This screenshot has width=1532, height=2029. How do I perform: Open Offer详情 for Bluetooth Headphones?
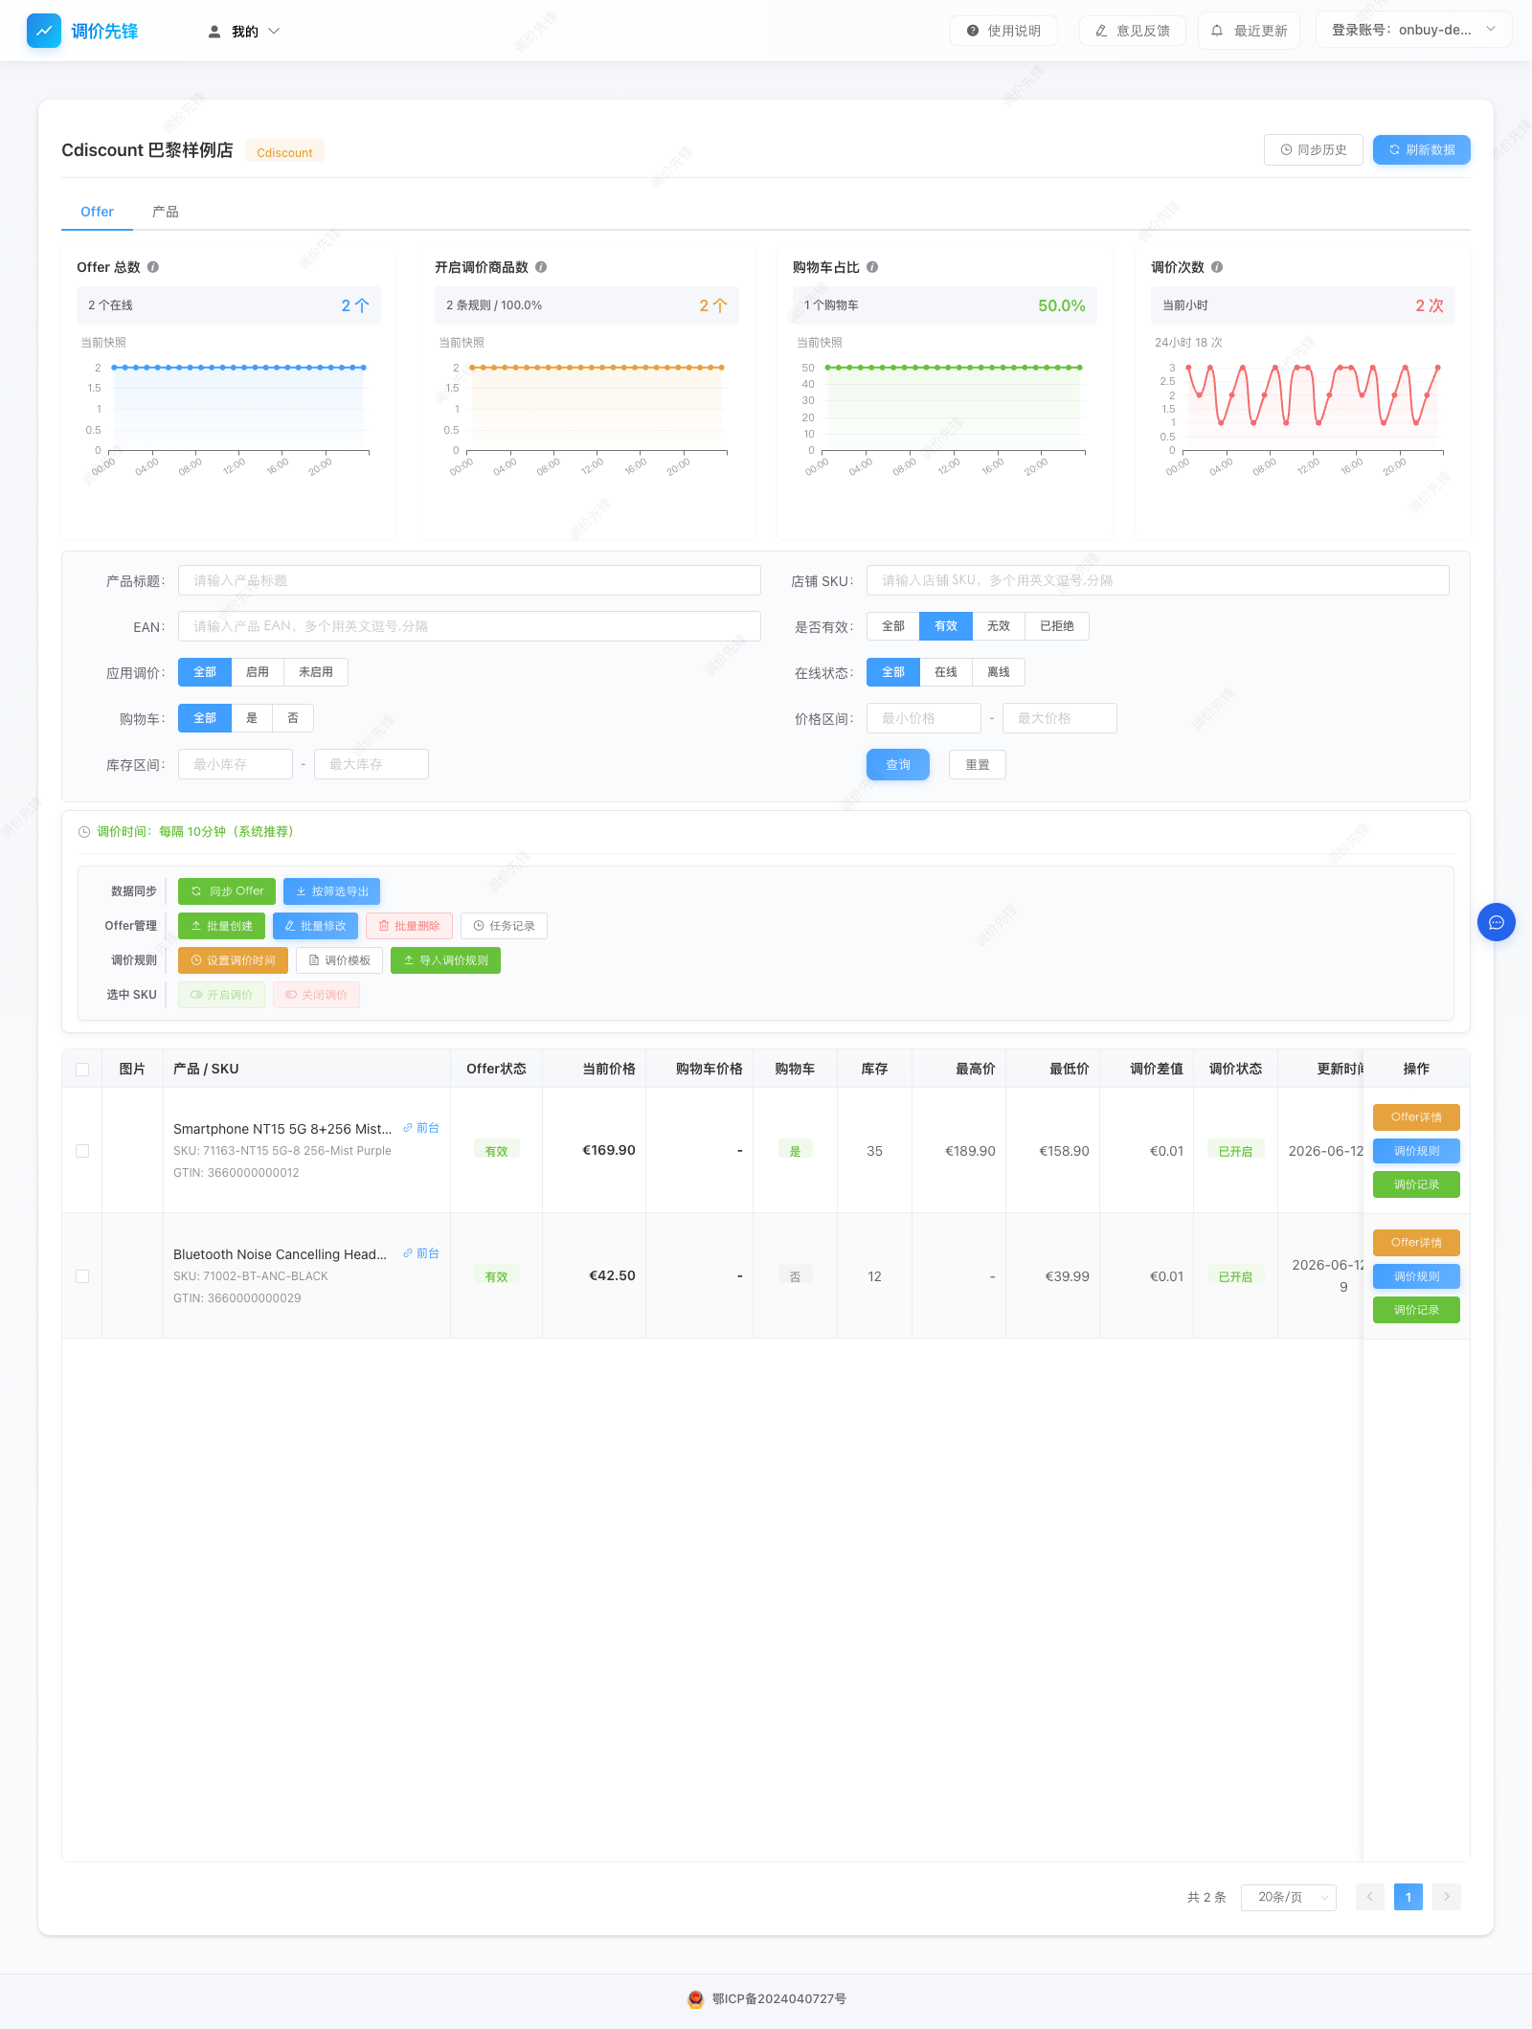pyautogui.click(x=1416, y=1243)
